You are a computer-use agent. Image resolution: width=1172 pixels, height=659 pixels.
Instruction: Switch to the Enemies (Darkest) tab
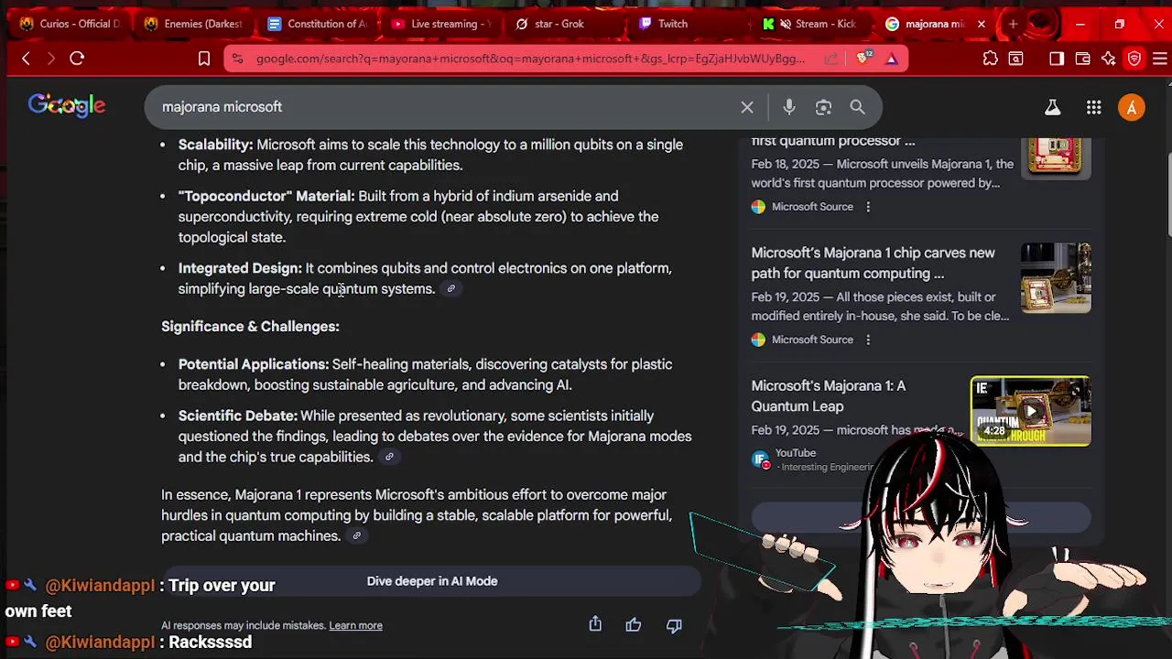pyautogui.click(x=195, y=24)
